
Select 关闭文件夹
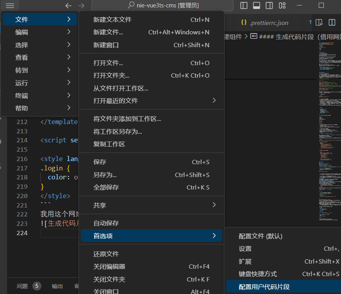(x=152, y=280)
